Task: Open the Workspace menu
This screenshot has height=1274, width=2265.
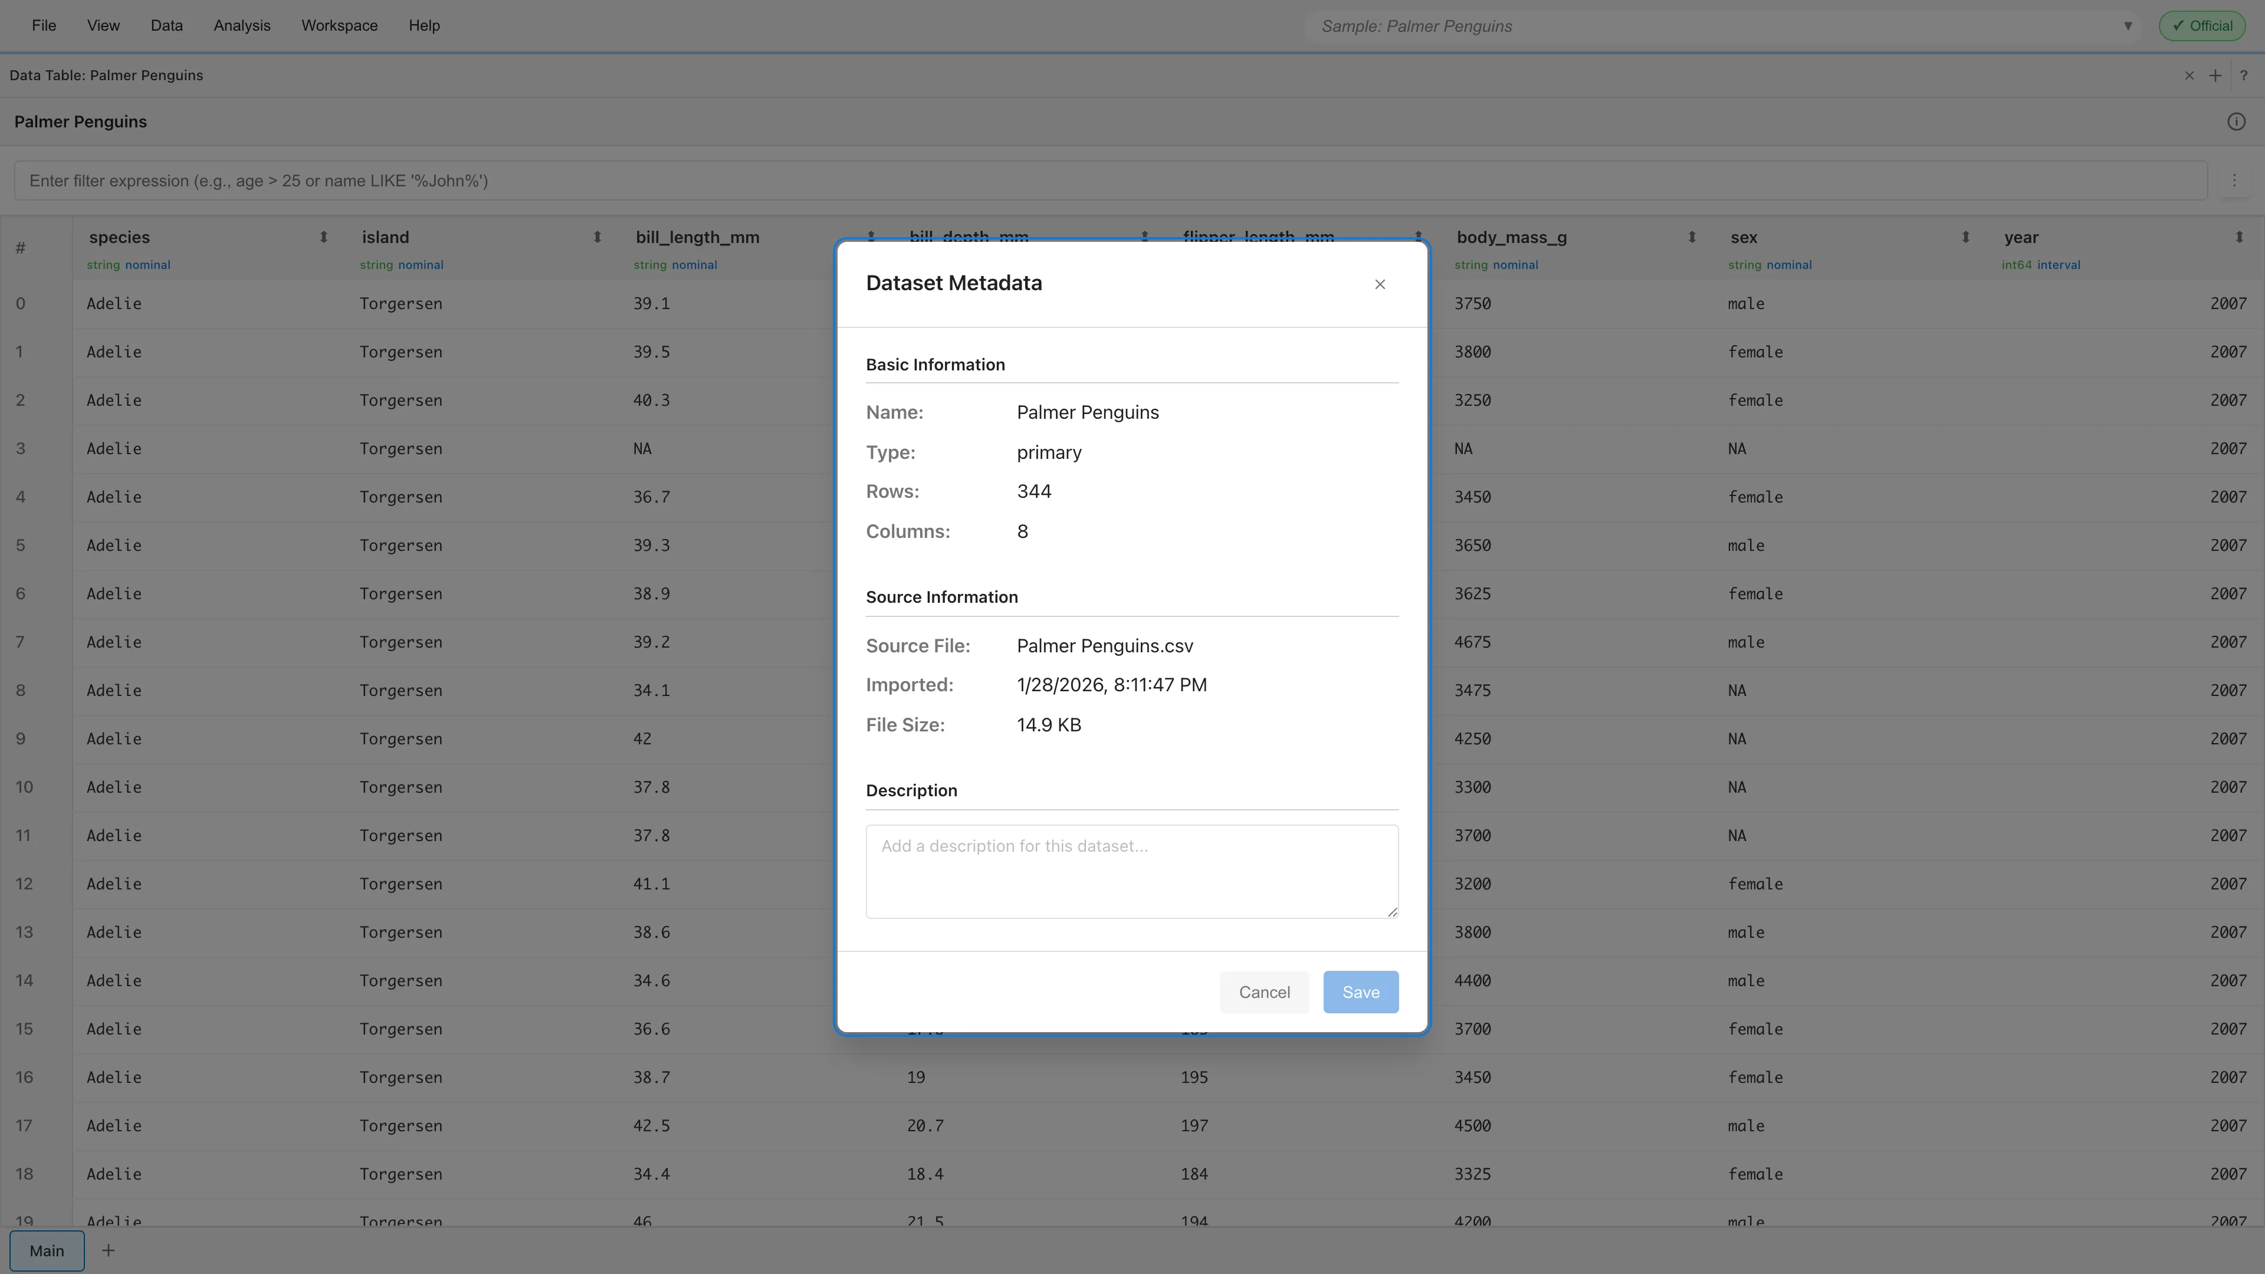Action: (339, 25)
